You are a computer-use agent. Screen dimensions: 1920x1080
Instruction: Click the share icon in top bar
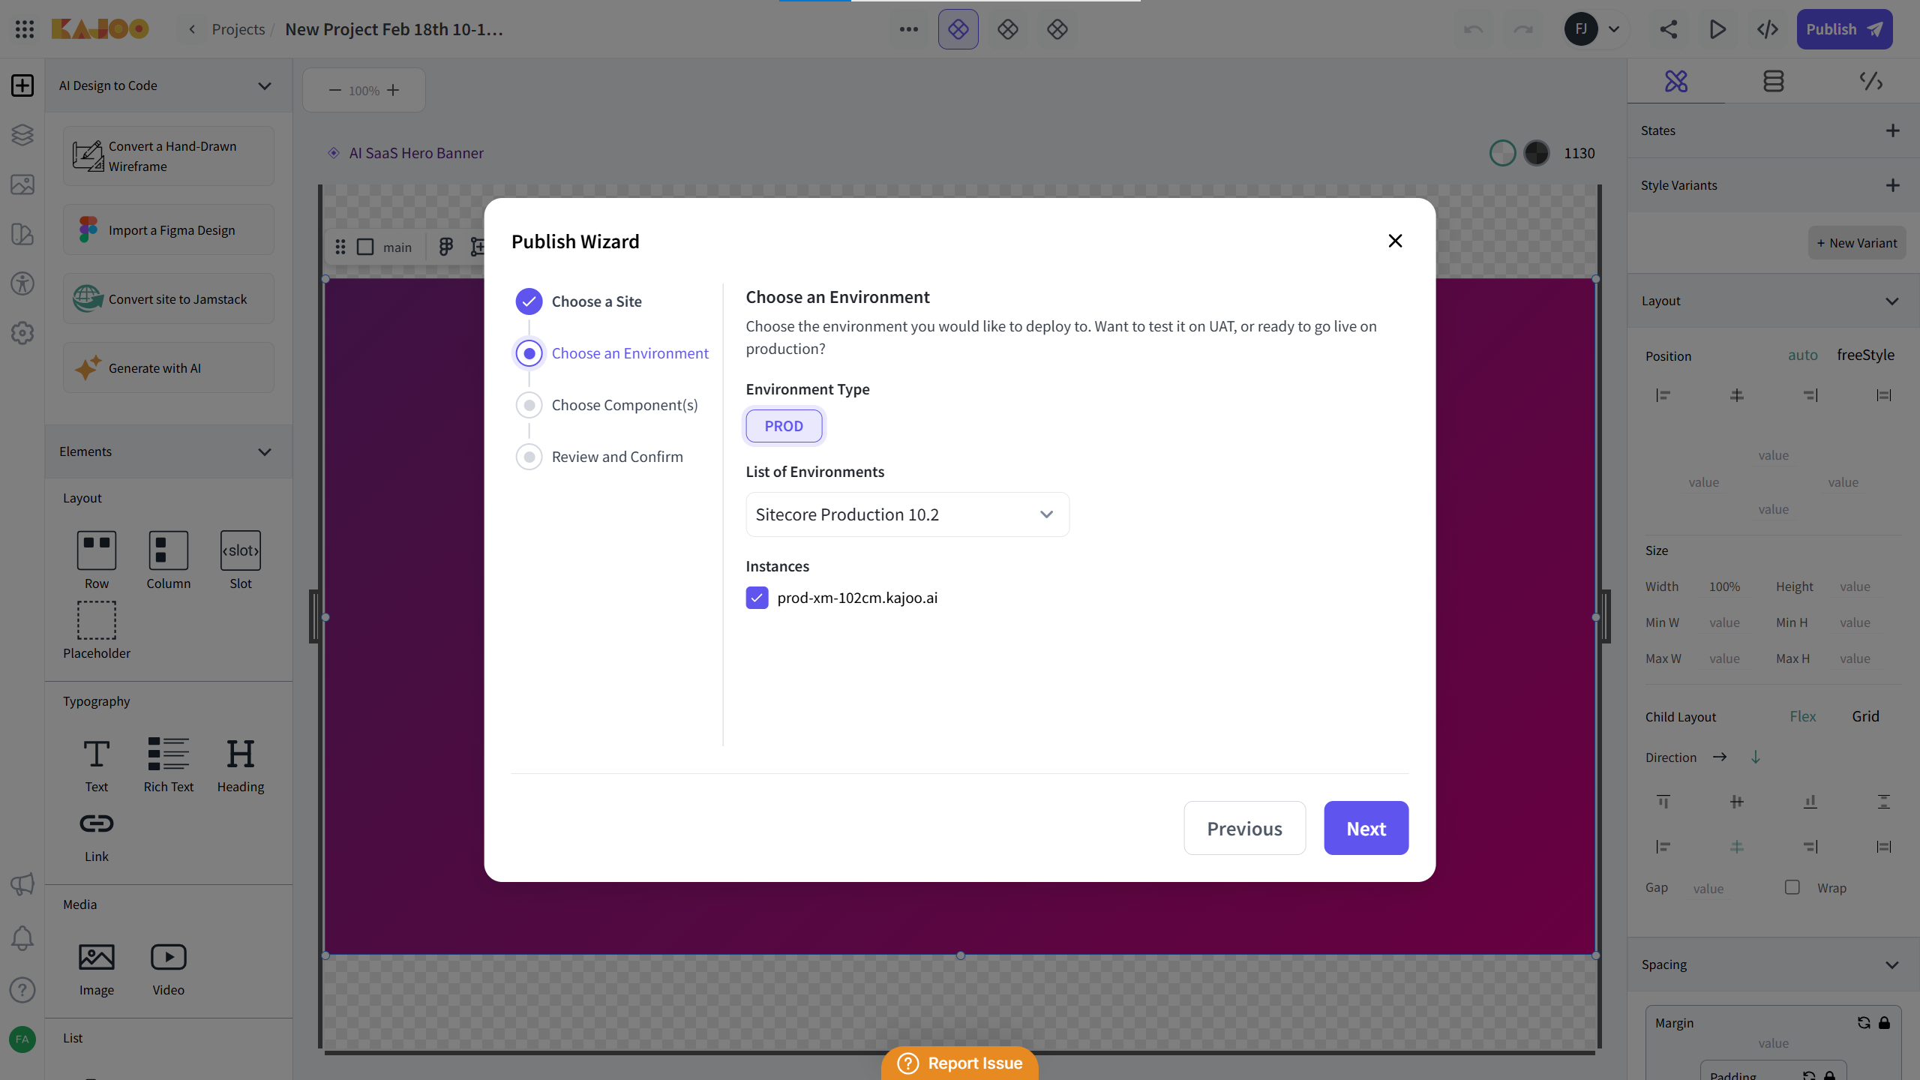tap(1668, 29)
